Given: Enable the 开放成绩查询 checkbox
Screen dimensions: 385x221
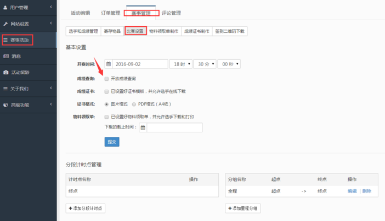Looking at the screenshot, I should click(106, 79).
